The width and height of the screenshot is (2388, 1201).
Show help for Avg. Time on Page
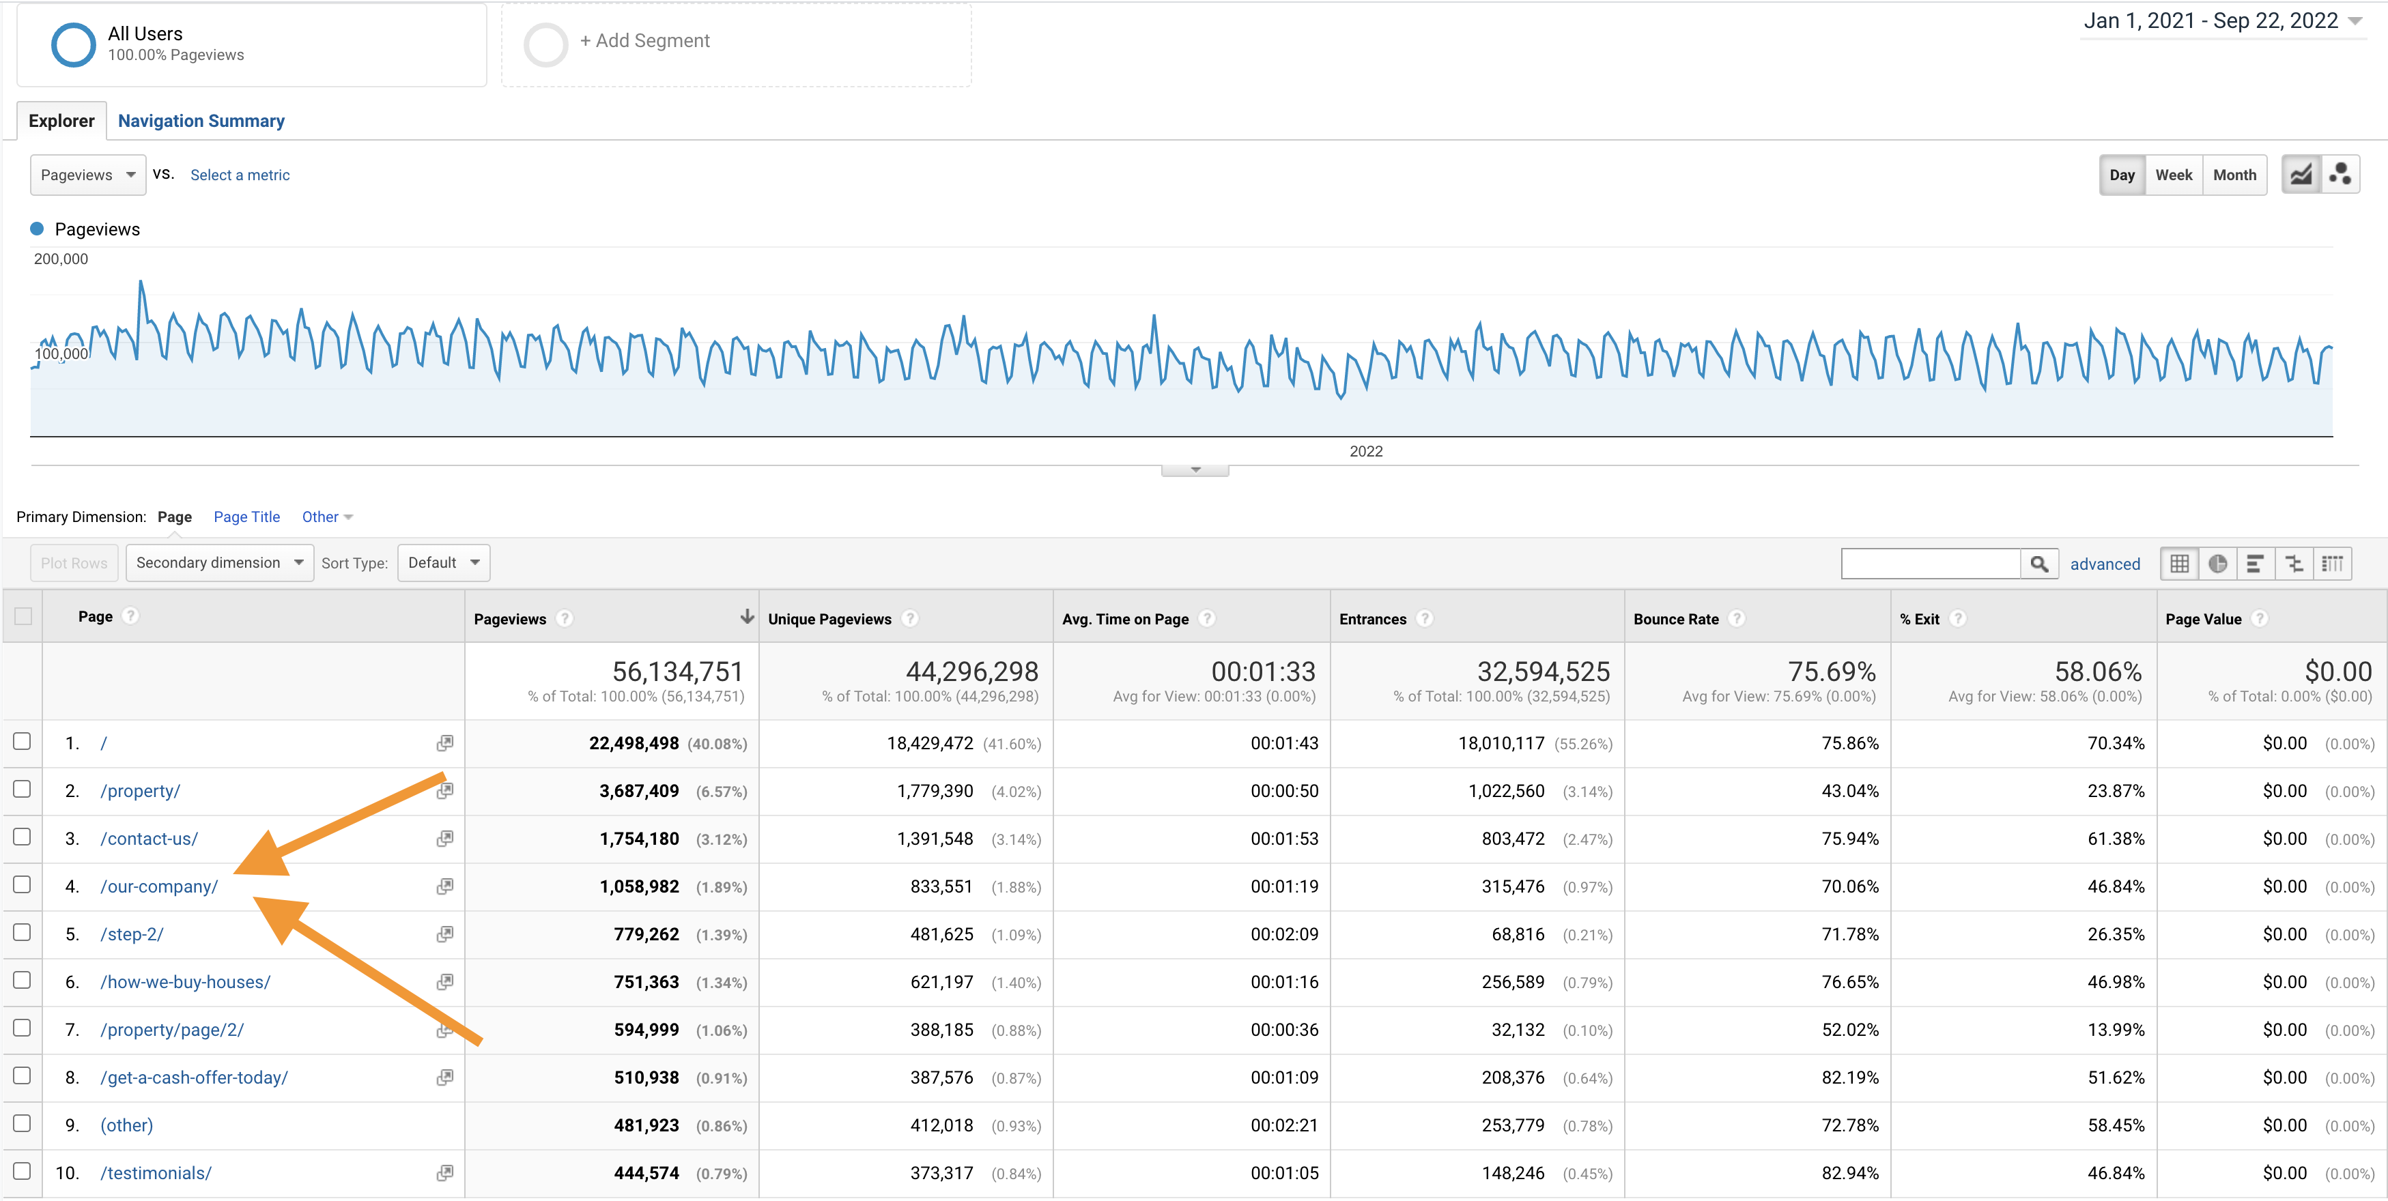pos(1207,618)
